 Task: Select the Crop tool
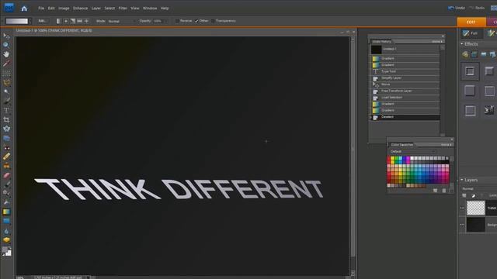tap(6, 119)
